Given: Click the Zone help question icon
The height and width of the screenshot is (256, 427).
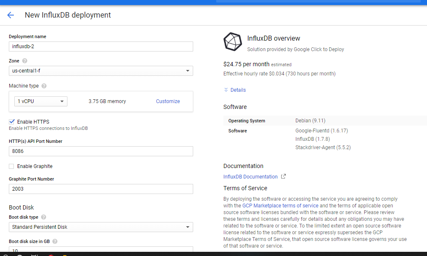Looking at the screenshot, I should click(25, 61).
